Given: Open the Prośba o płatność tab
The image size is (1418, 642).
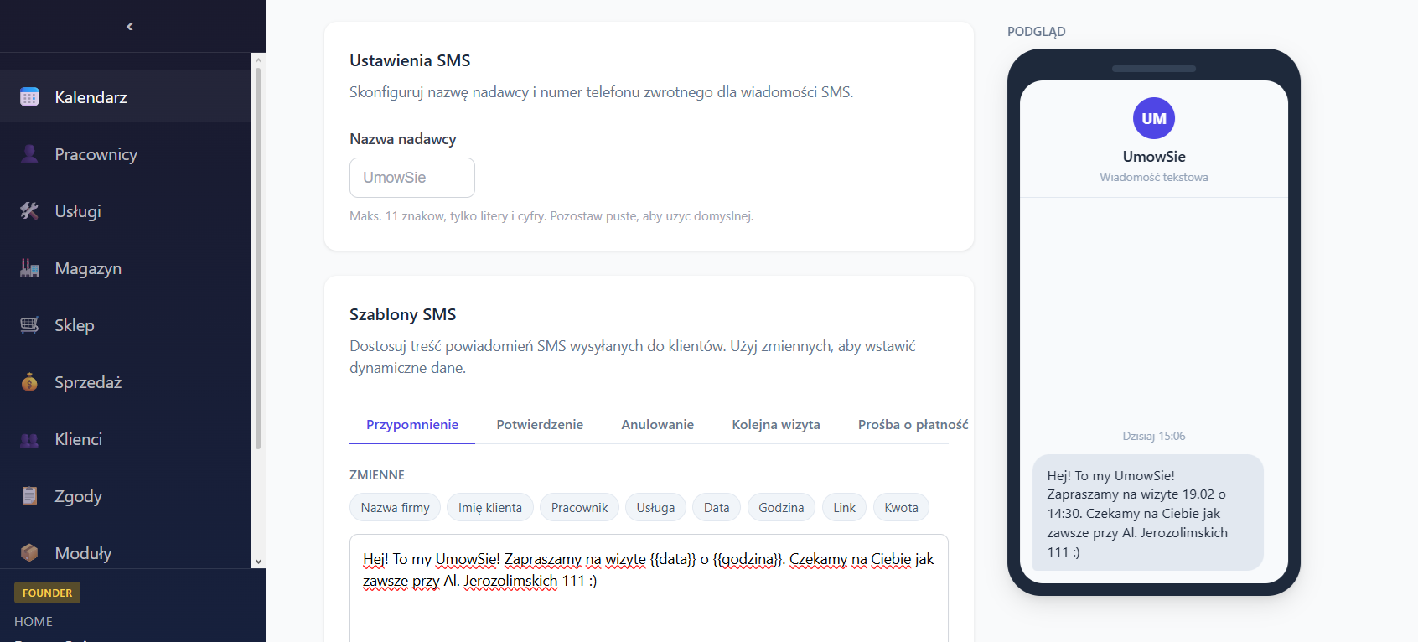Looking at the screenshot, I should click(x=913, y=425).
